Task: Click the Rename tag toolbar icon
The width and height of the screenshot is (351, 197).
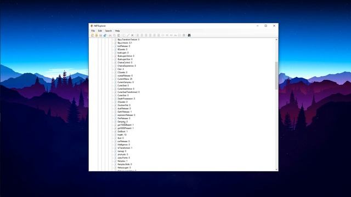Action: click(124, 35)
